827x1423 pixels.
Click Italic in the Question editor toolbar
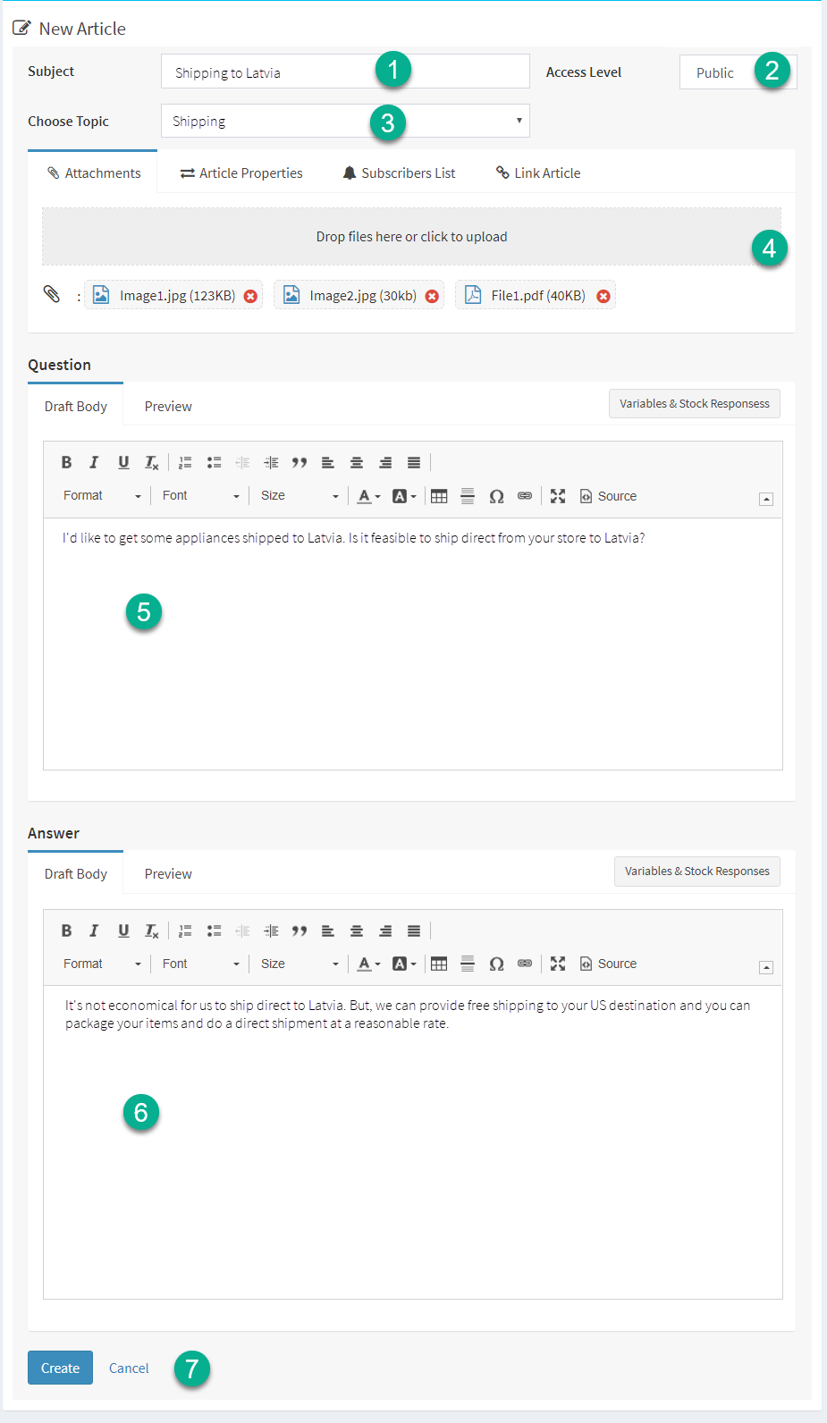(x=94, y=462)
